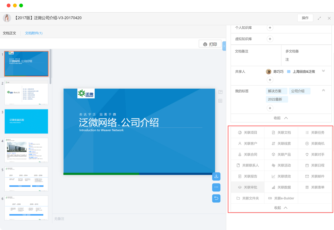Click the 公司介绍 tag

pos(300,91)
